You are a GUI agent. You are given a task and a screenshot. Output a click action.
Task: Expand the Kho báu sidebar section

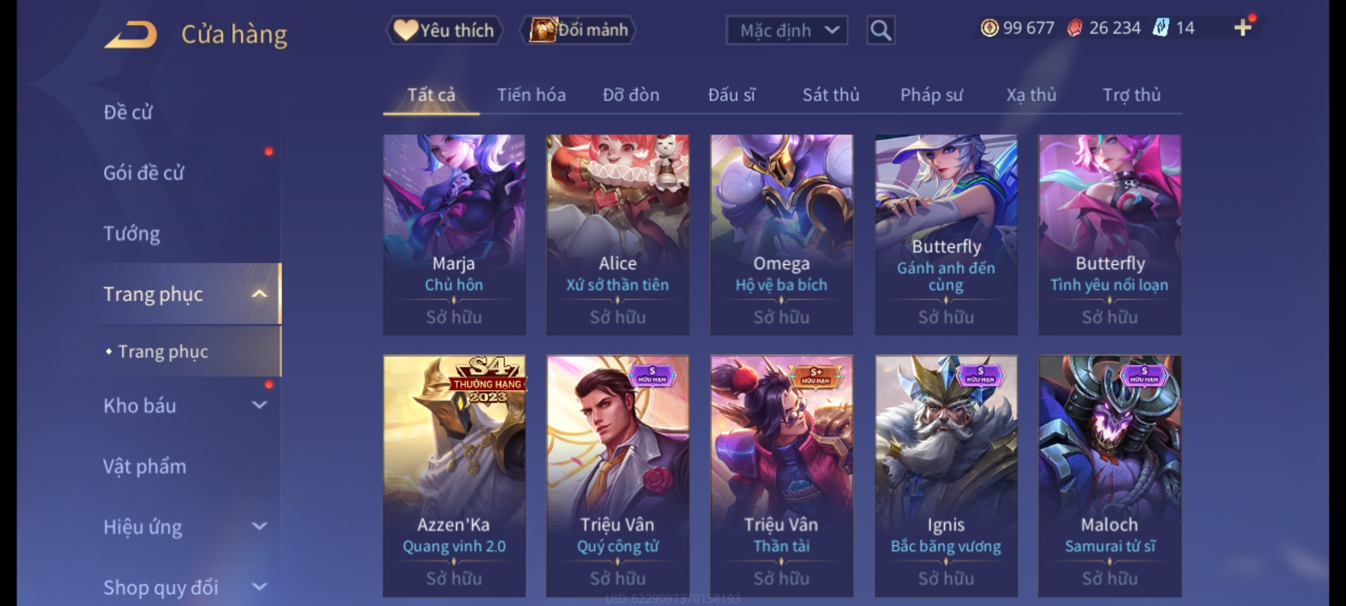pos(259,405)
